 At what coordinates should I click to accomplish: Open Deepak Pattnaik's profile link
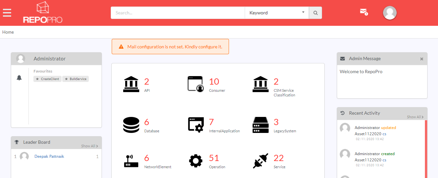tap(49, 156)
